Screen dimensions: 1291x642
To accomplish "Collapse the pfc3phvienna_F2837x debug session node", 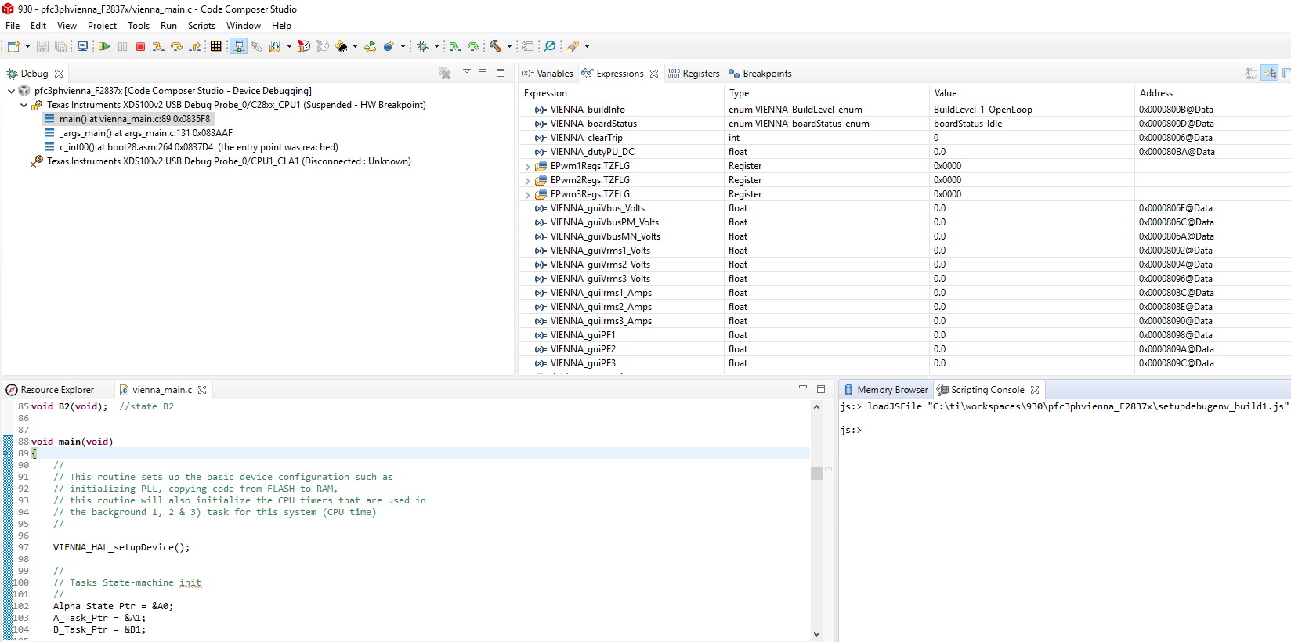I will pyautogui.click(x=11, y=91).
